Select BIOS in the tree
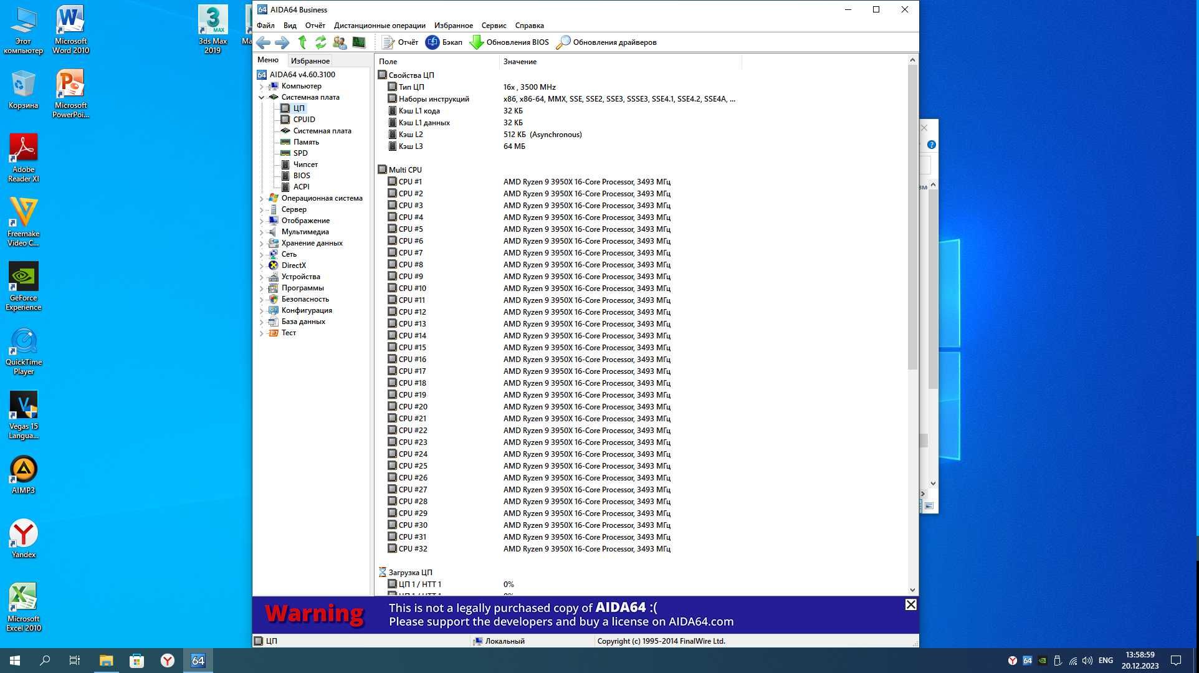The height and width of the screenshot is (673, 1199). [x=302, y=176]
